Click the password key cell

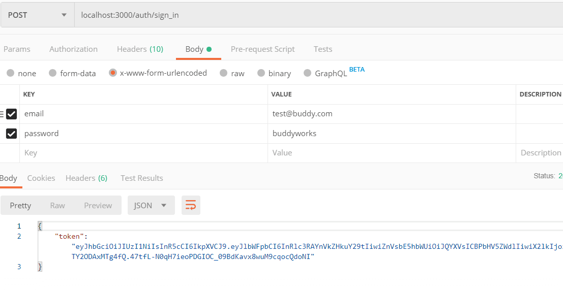coord(143,134)
